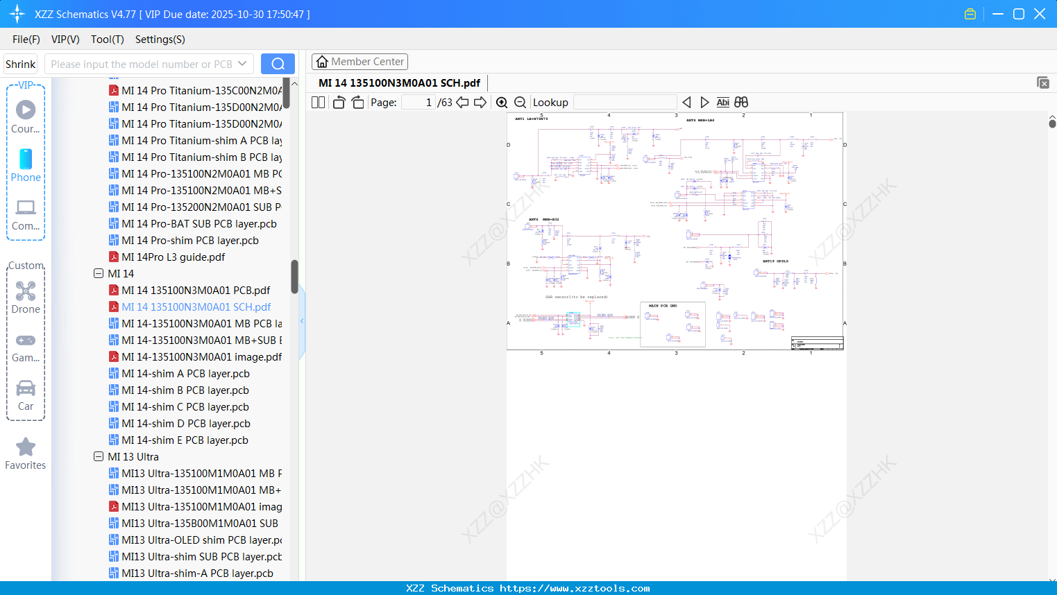Open the Favorites star in the sidebar

26,454
